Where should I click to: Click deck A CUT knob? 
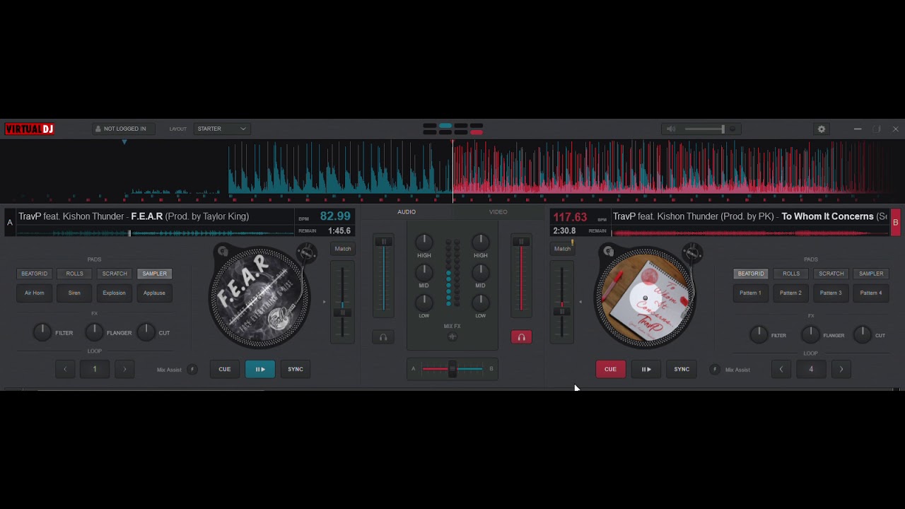click(146, 332)
